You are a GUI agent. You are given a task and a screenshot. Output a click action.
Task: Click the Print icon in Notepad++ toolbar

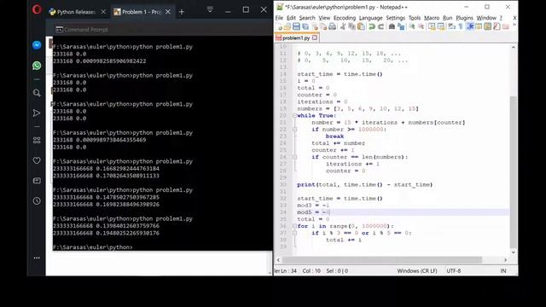click(332, 26)
